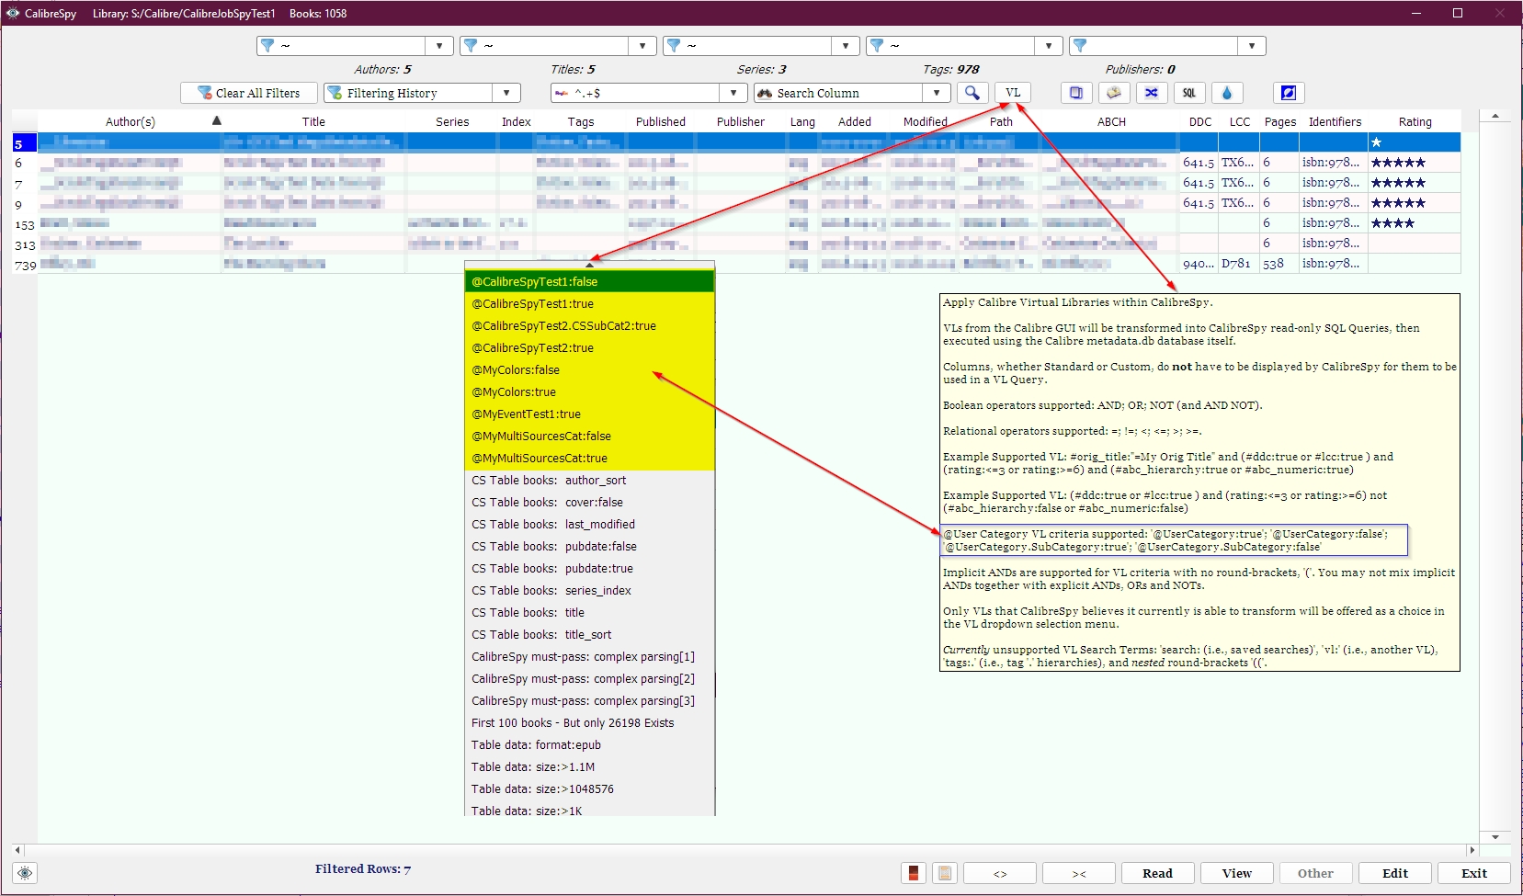
Task: Choose CS Table books: title entry
Action: [590, 613]
